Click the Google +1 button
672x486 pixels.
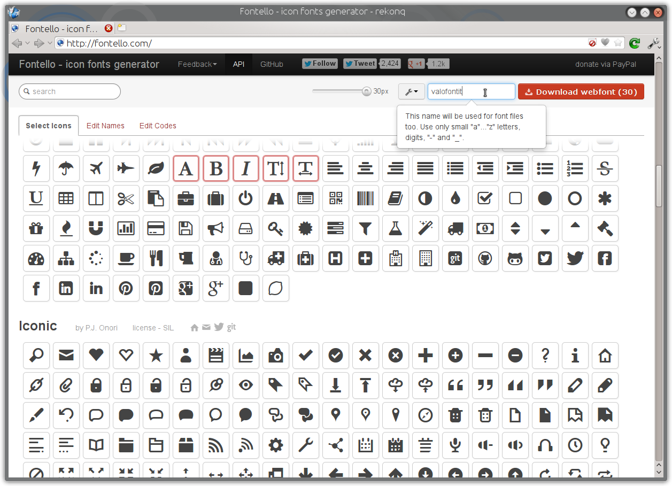point(416,64)
